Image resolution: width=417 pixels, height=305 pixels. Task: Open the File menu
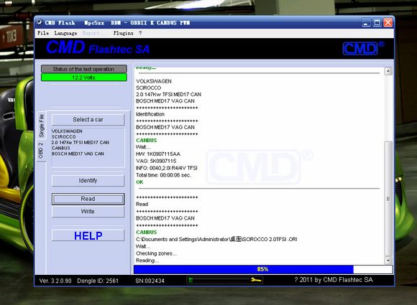click(x=43, y=33)
